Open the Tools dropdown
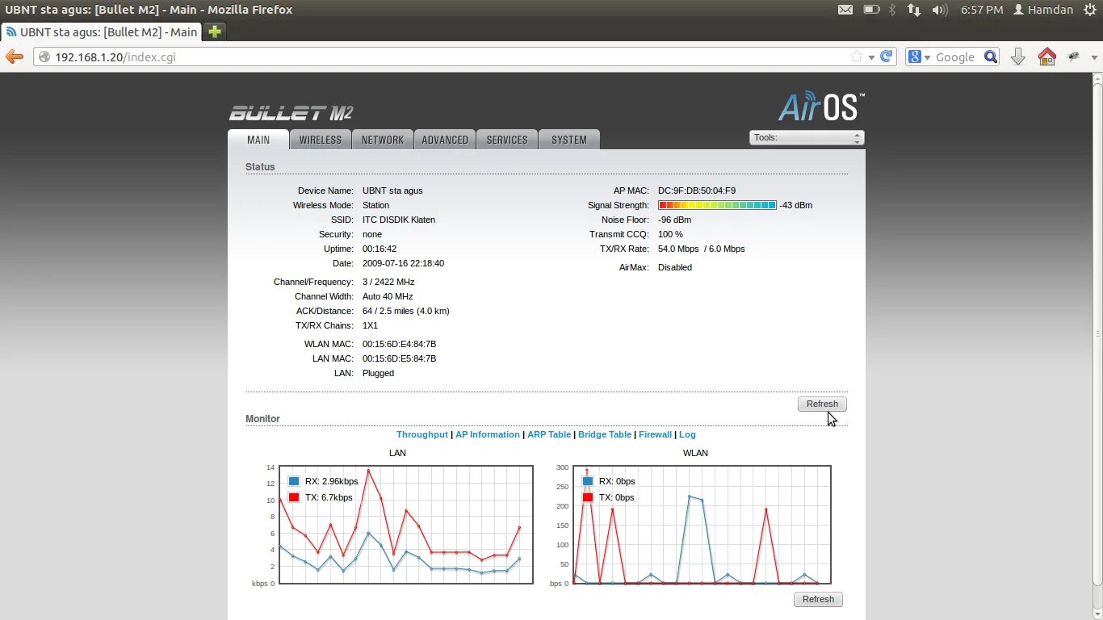The height and width of the screenshot is (620, 1103). tap(807, 138)
